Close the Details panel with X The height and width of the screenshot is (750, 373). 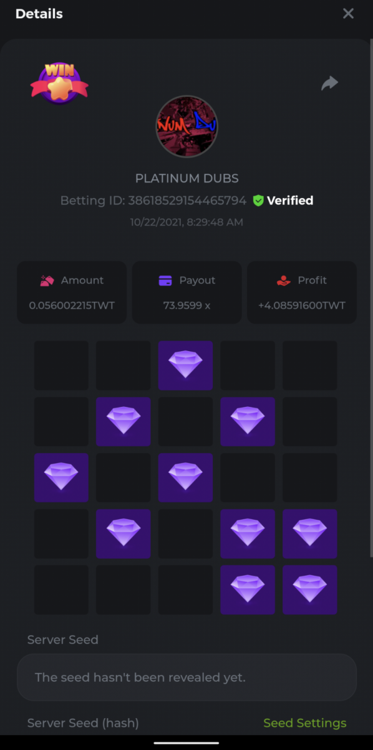(x=348, y=14)
